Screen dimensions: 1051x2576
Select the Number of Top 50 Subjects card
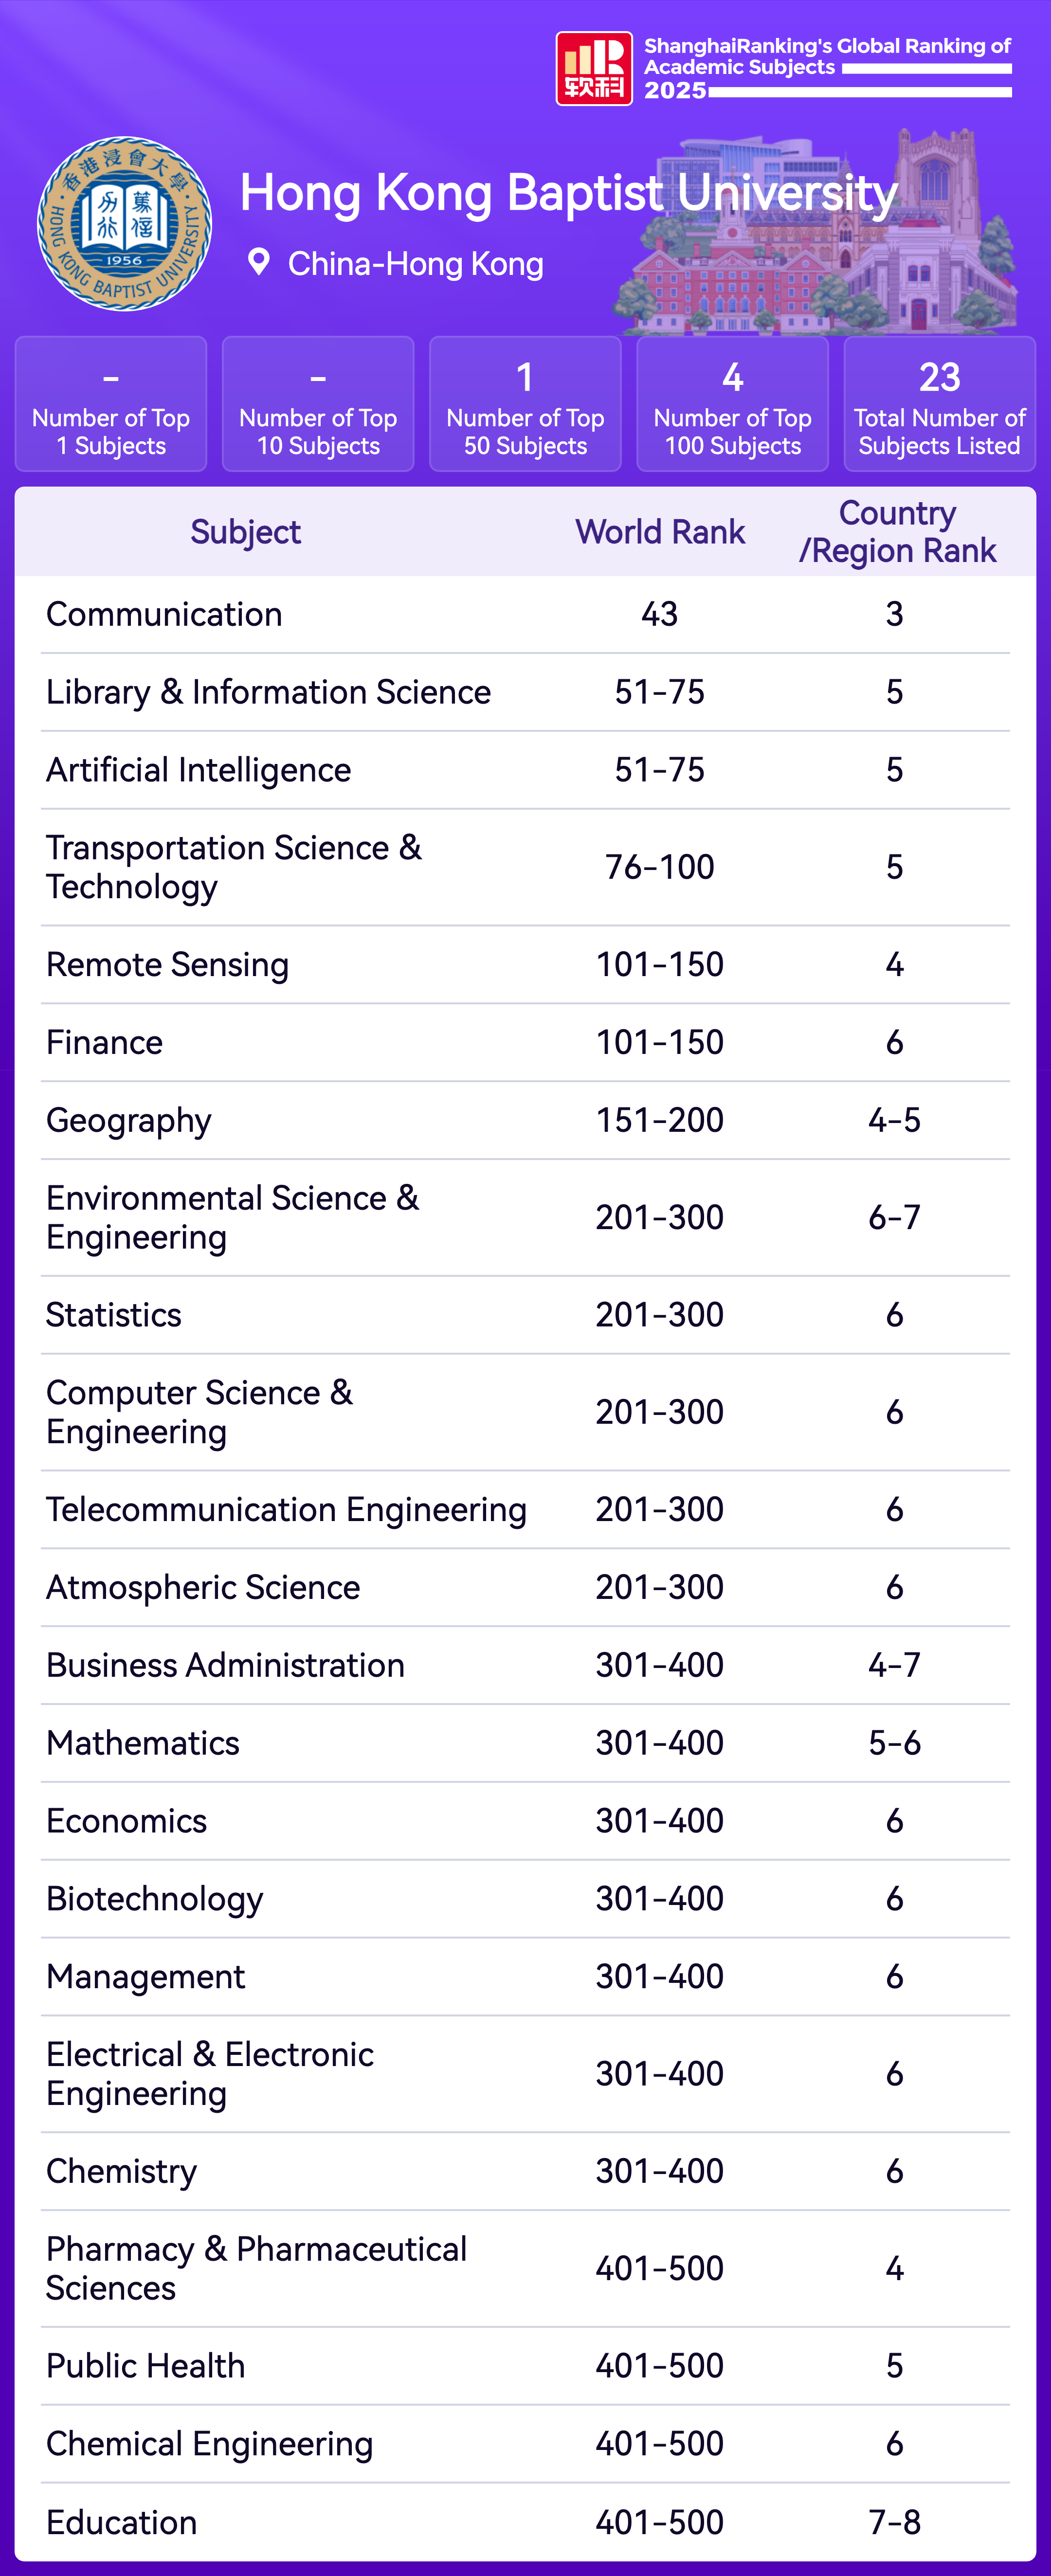point(525,404)
